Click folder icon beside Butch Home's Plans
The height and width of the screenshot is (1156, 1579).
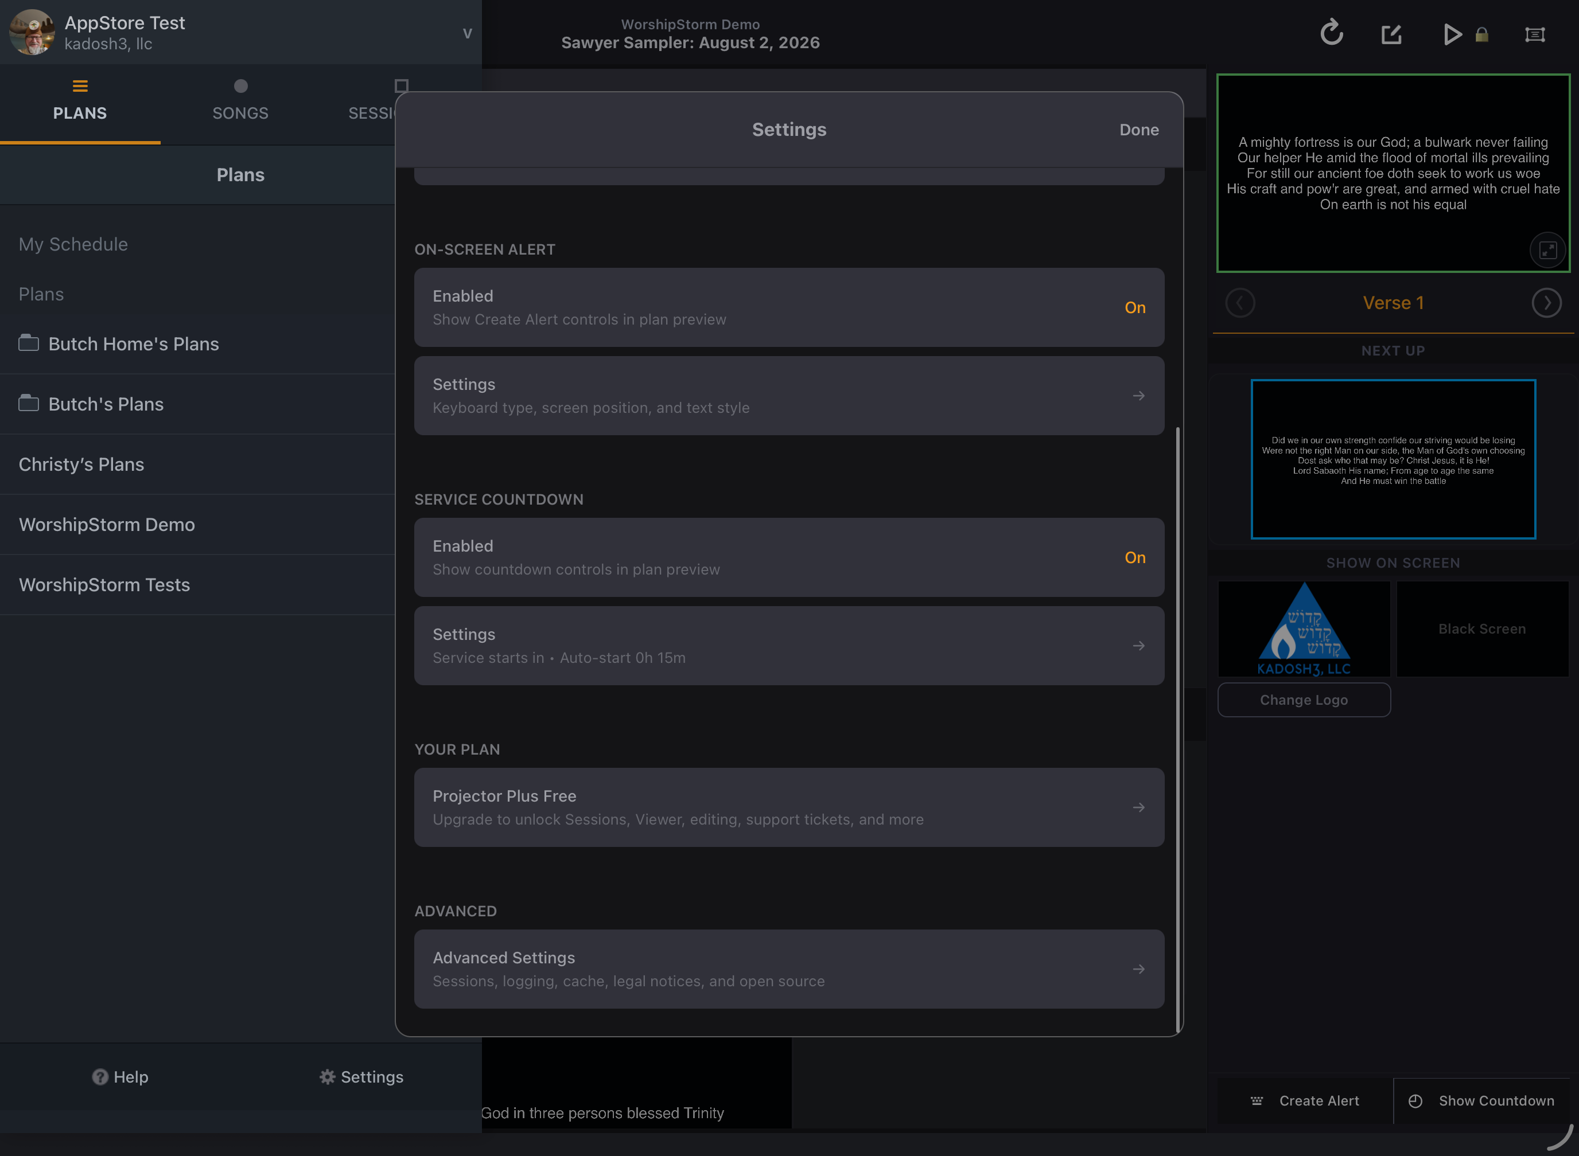tap(29, 343)
